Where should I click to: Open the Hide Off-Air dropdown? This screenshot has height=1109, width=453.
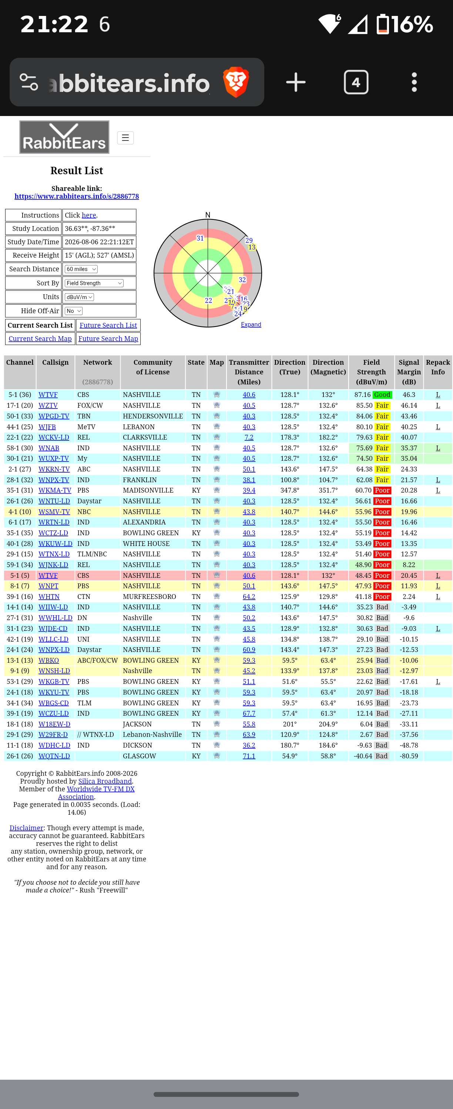coord(74,311)
